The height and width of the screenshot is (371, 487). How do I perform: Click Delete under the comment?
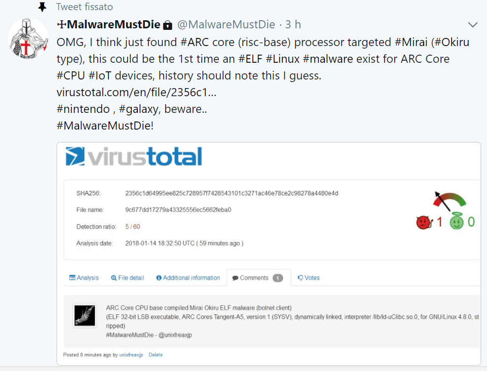coord(156,355)
